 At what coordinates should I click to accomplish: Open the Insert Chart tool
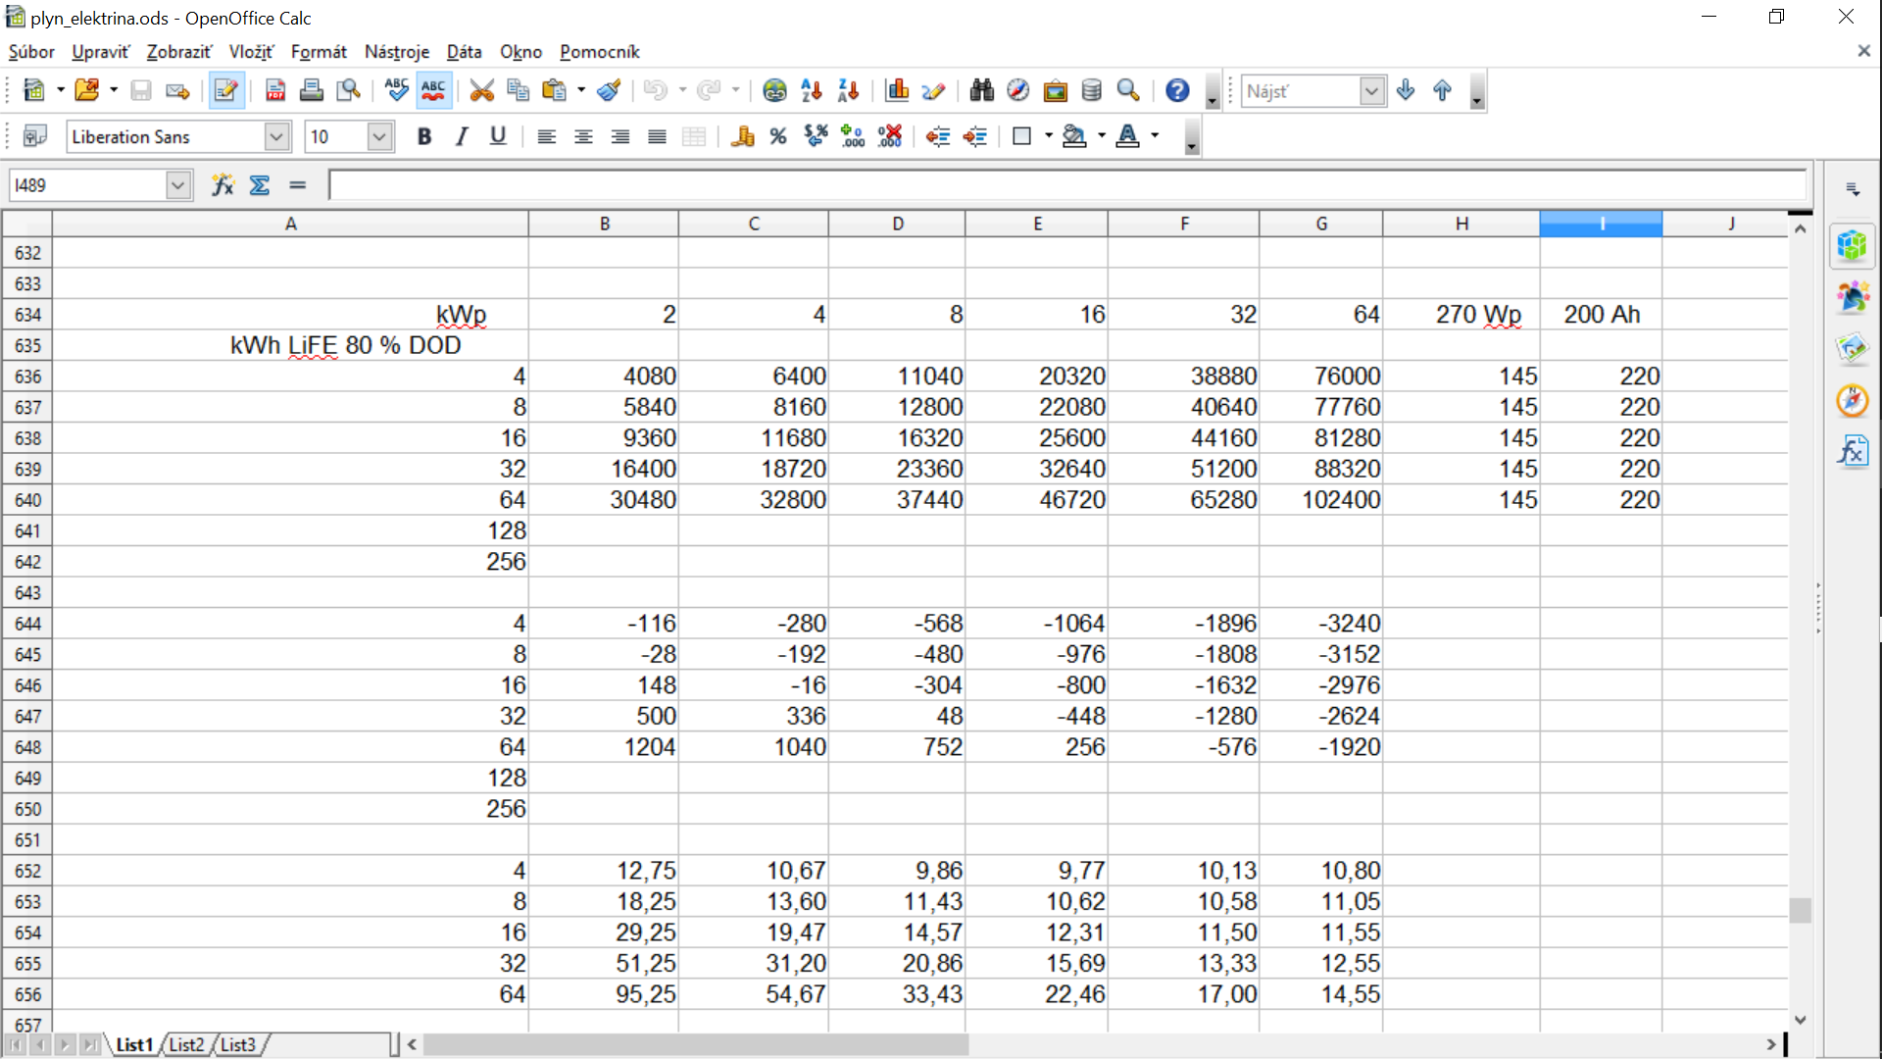tap(897, 91)
